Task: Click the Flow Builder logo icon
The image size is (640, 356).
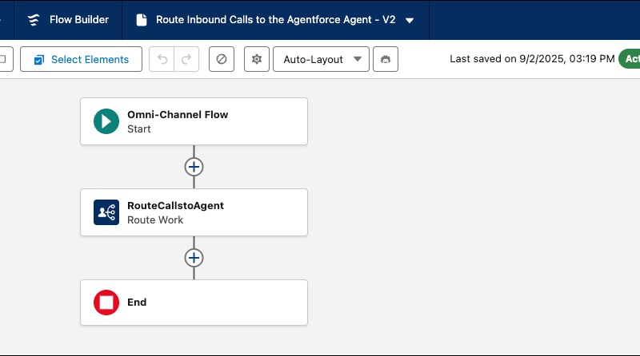Action: (34, 19)
